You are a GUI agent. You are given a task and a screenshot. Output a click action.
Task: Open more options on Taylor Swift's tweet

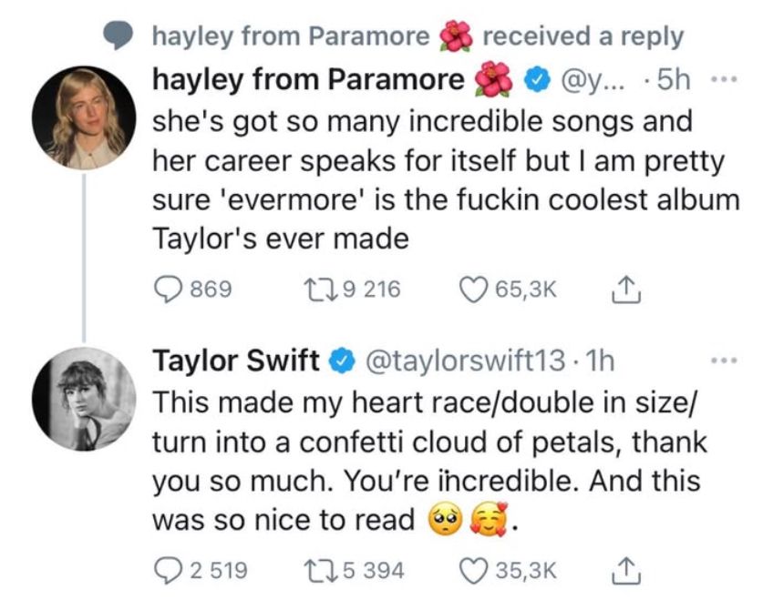(x=723, y=361)
